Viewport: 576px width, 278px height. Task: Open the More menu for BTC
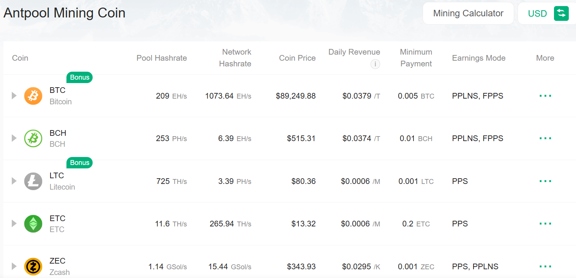[545, 96]
